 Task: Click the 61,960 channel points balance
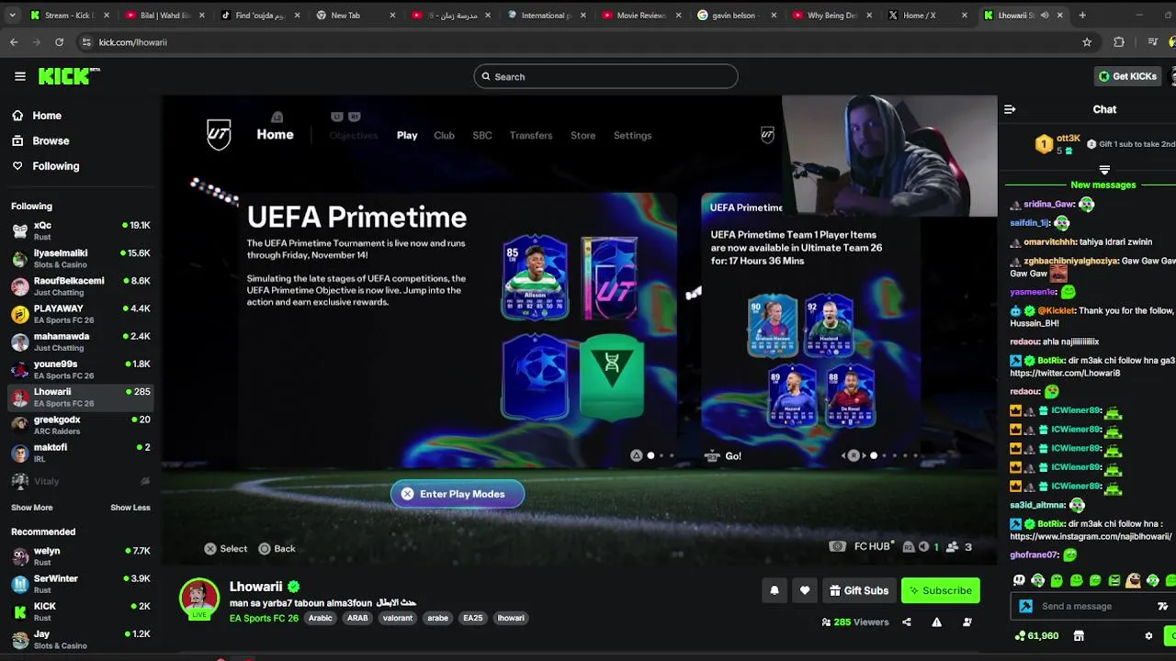click(x=1036, y=635)
